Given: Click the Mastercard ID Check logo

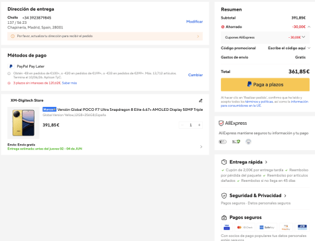Looking at the screenshot, I should pyautogui.click(x=245, y=227).
